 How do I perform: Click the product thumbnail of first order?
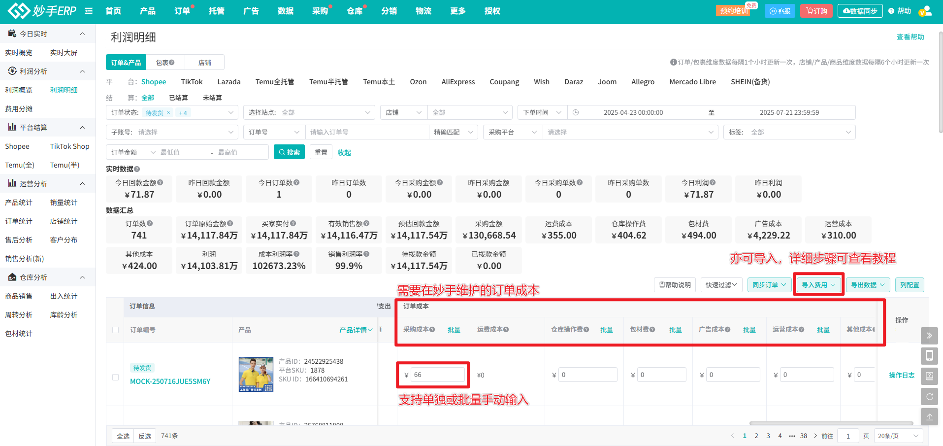pyautogui.click(x=256, y=375)
